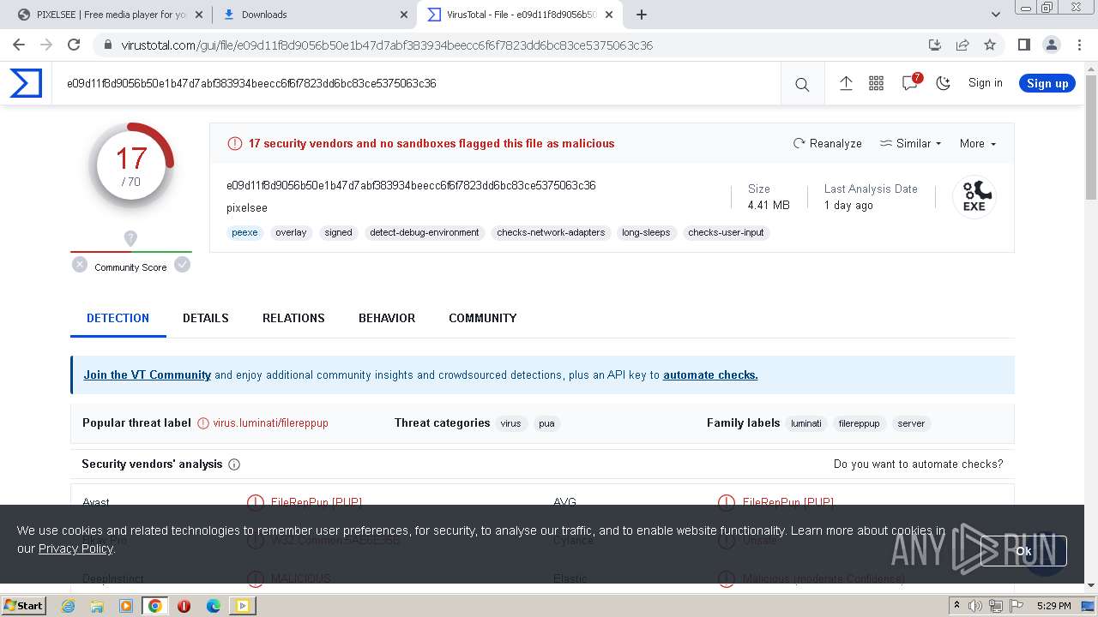Click the Sign in link
1098x617 pixels.
coord(985,83)
